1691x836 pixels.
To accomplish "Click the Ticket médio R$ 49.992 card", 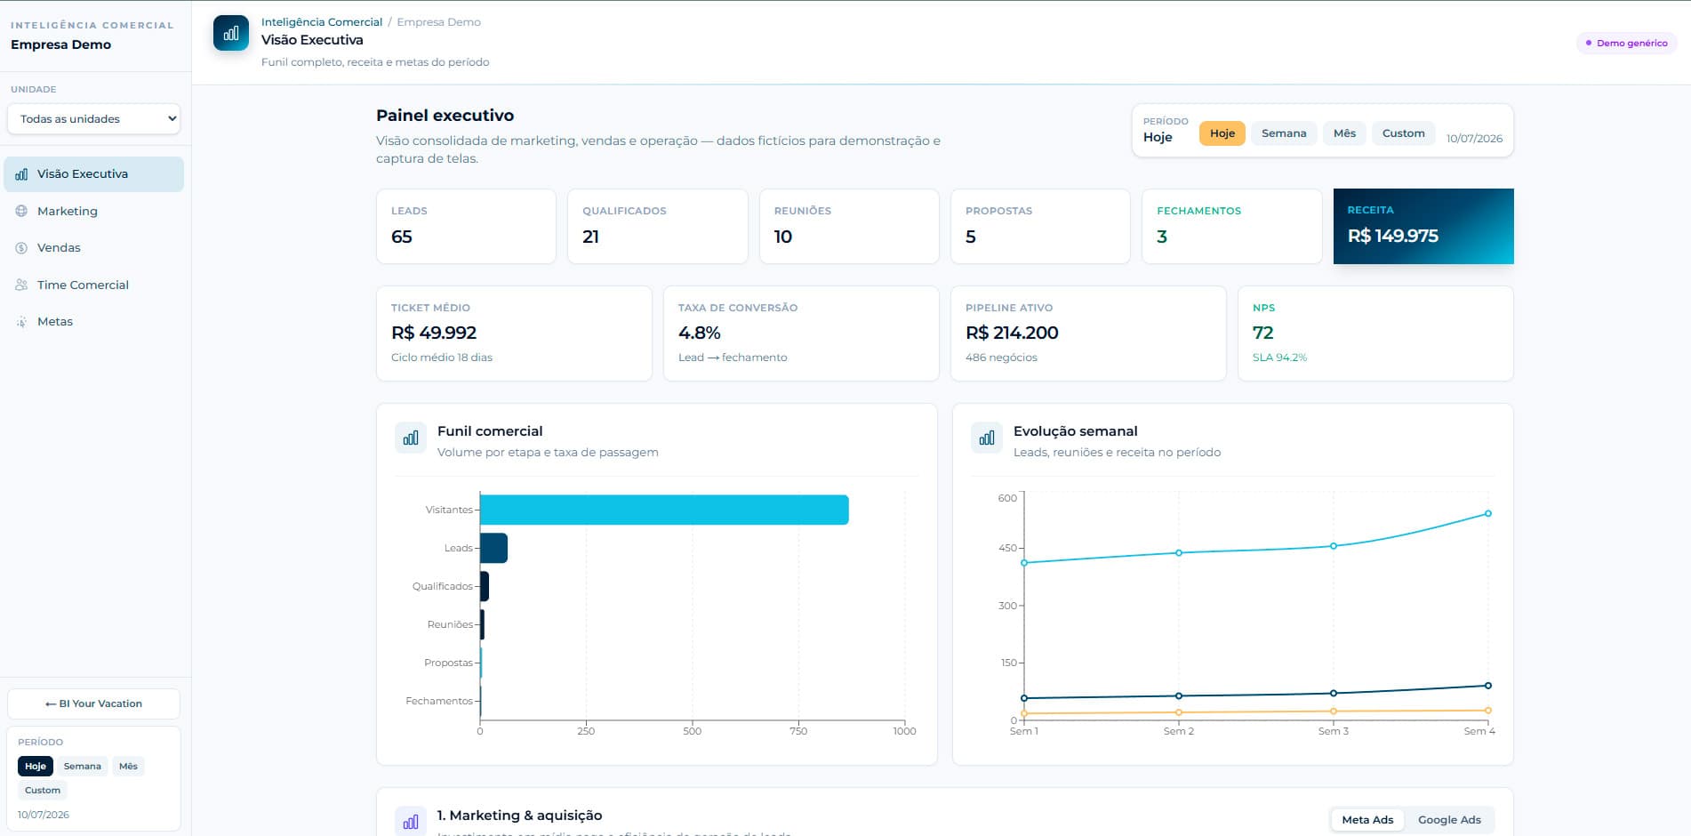I will (x=514, y=334).
